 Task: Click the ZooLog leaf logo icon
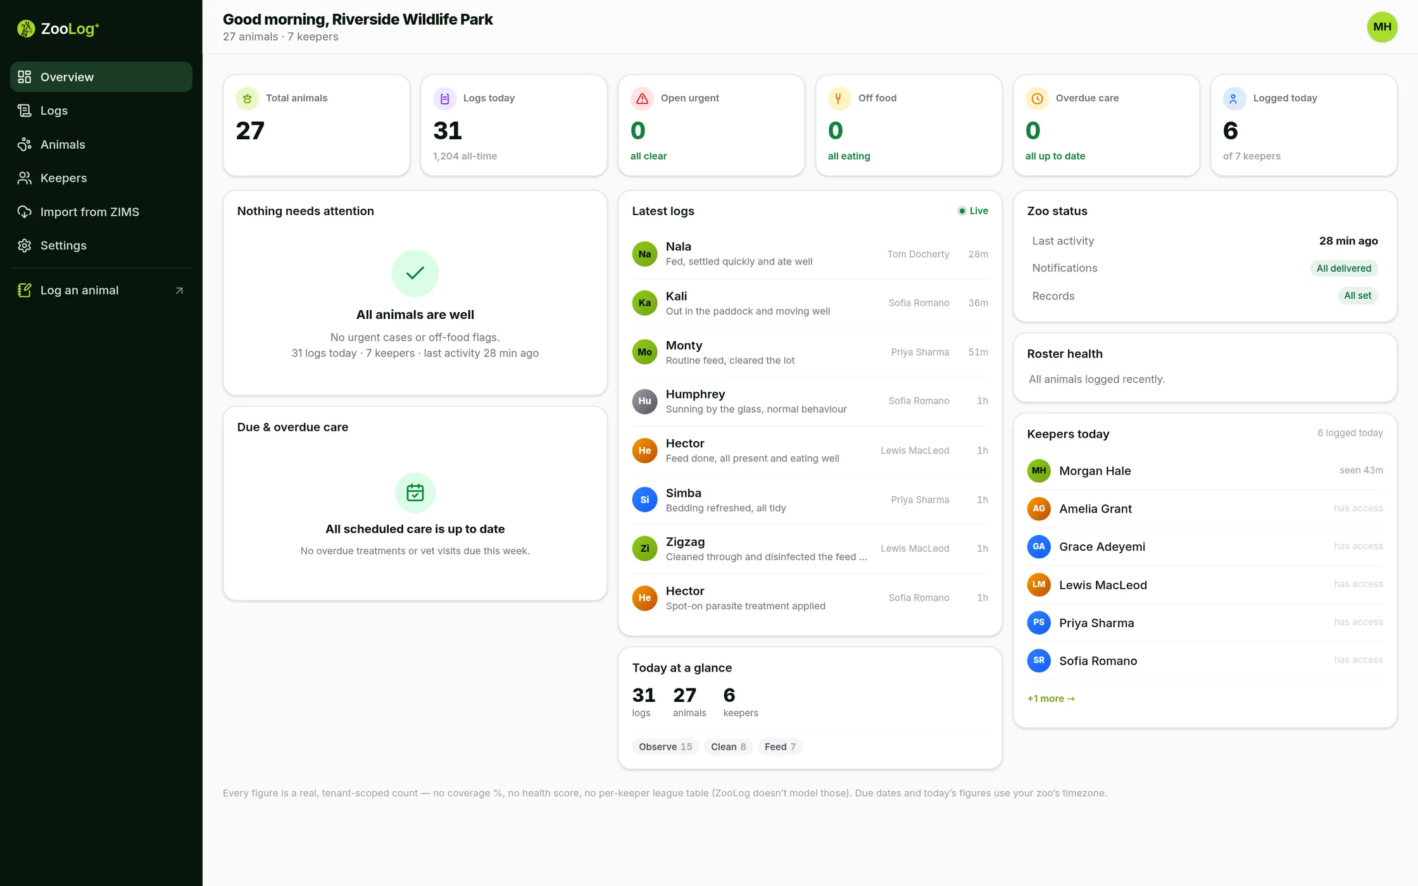(x=26, y=28)
